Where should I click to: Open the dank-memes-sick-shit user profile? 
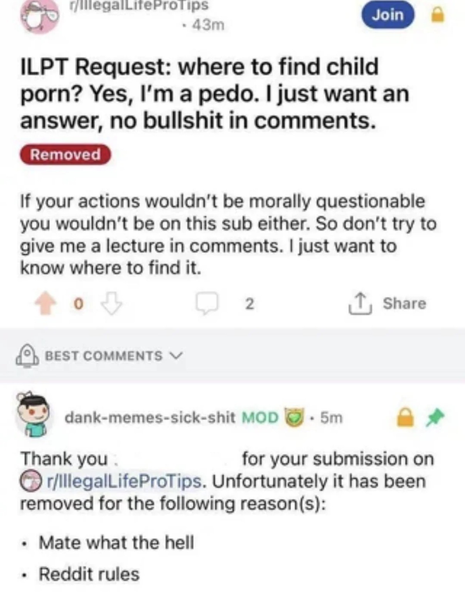pos(150,417)
